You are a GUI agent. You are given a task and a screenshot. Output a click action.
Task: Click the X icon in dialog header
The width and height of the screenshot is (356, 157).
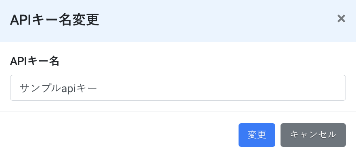[x=341, y=19]
